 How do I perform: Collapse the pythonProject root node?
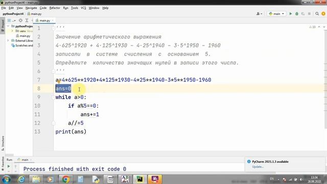point(8,26)
